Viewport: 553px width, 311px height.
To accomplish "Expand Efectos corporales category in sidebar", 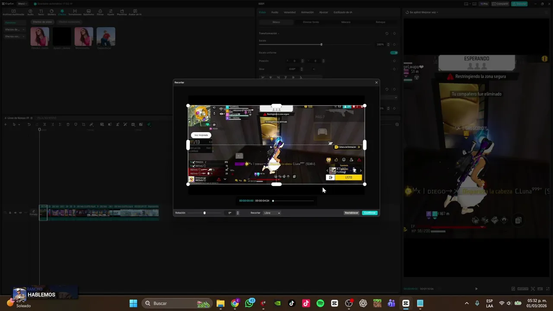I will click(x=14, y=36).
